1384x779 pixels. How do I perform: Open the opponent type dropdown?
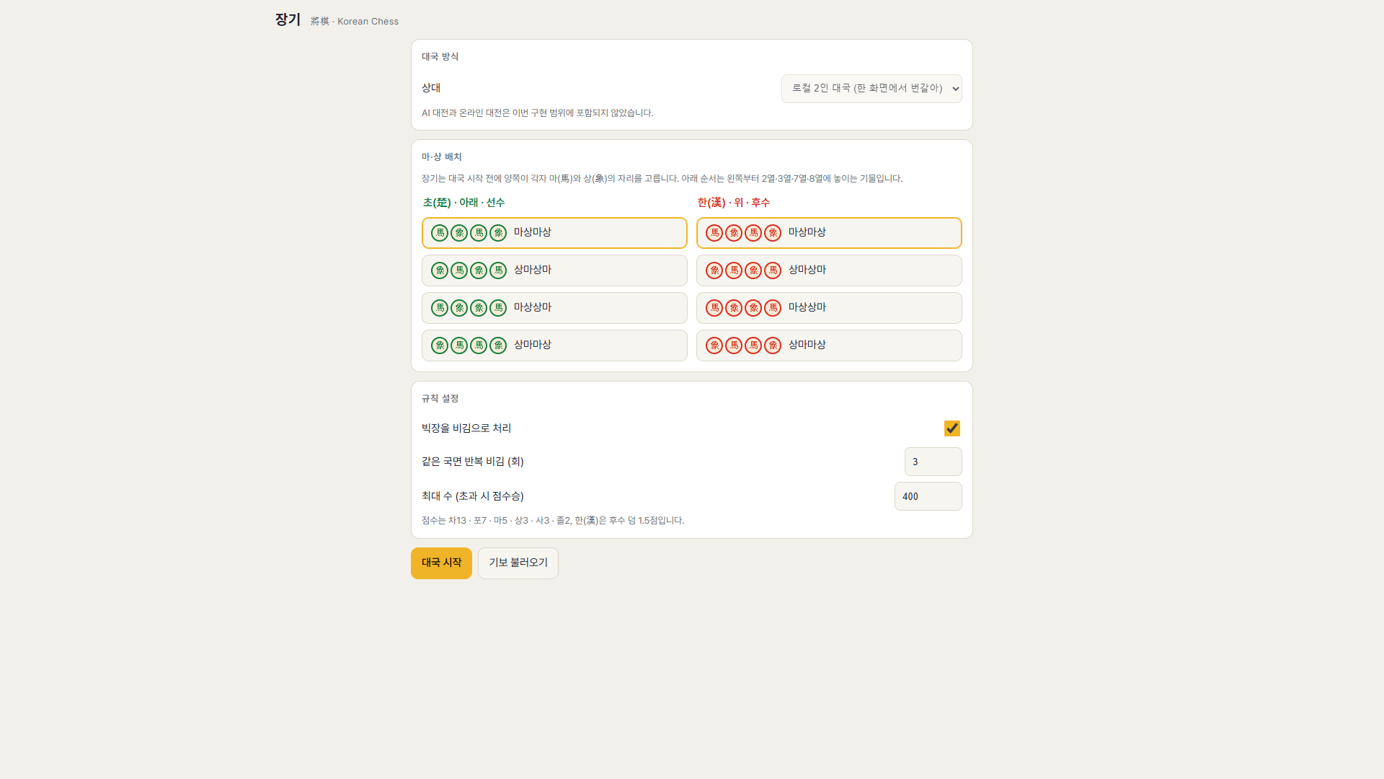[x=871, y=89]
